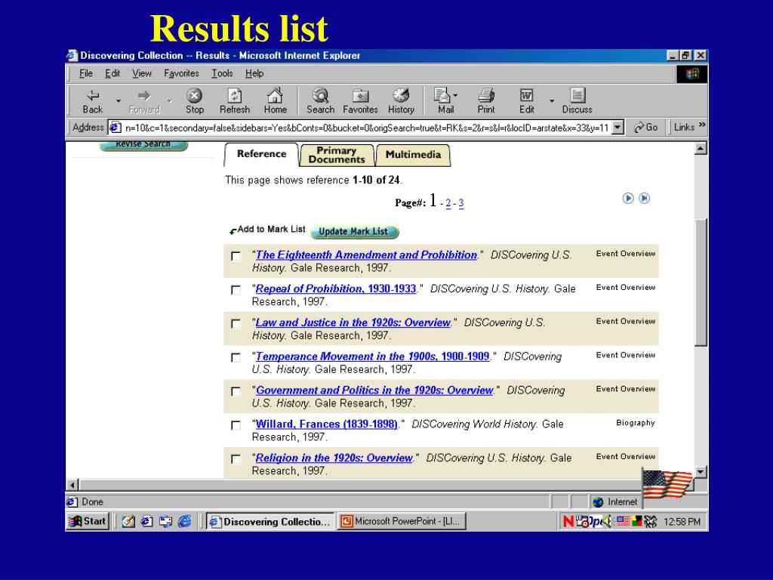
Task: Open the File menu
Action: (86, 73)
